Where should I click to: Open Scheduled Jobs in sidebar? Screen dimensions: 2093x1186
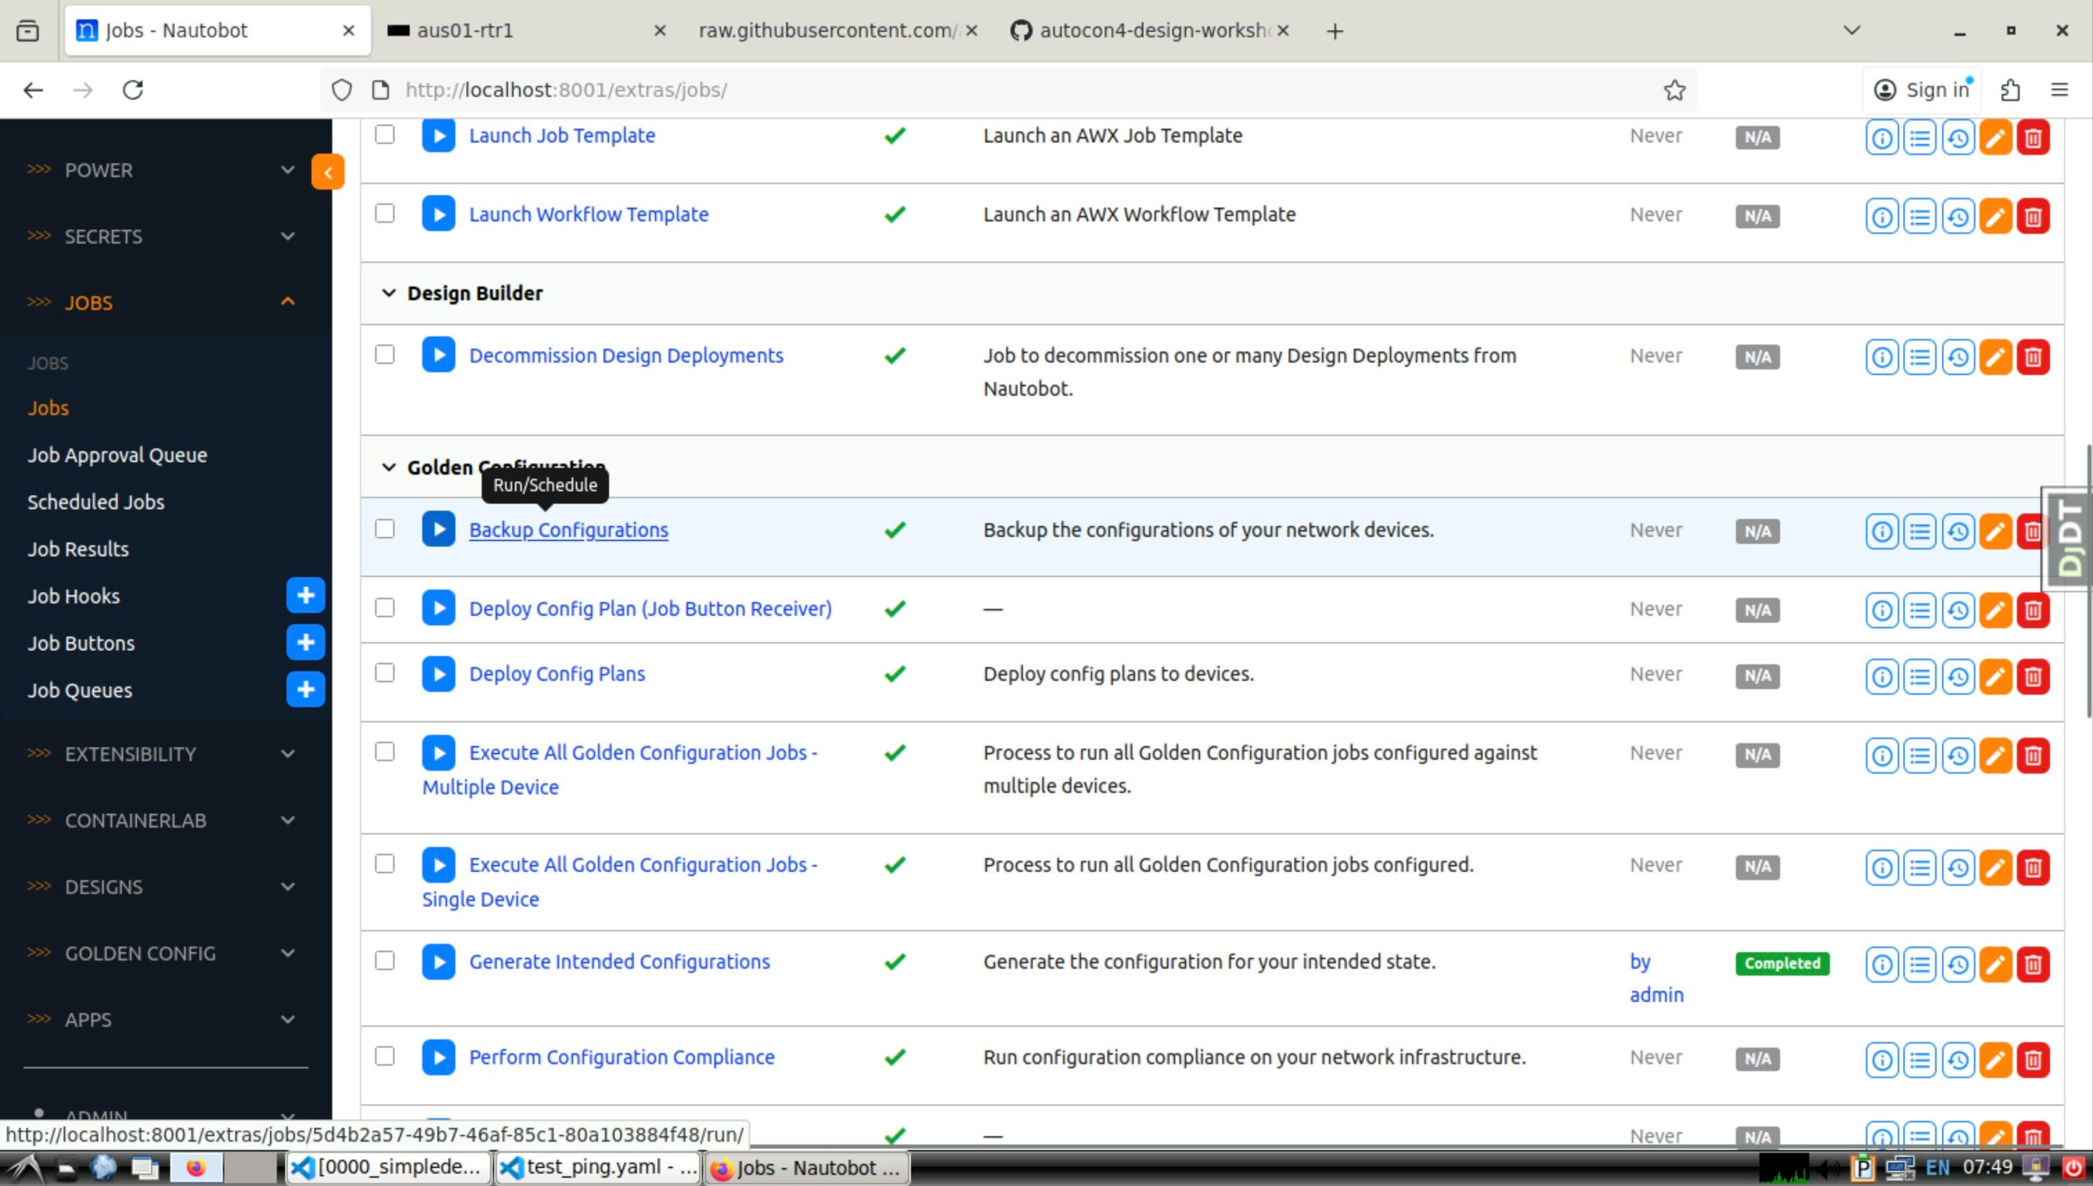coord(96,502)
